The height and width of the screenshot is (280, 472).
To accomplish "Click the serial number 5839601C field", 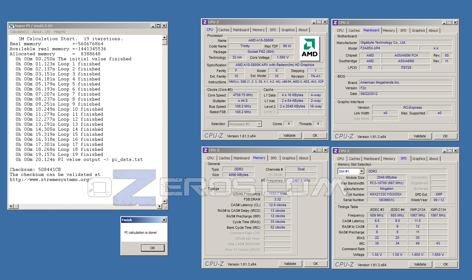I will 387,200.
